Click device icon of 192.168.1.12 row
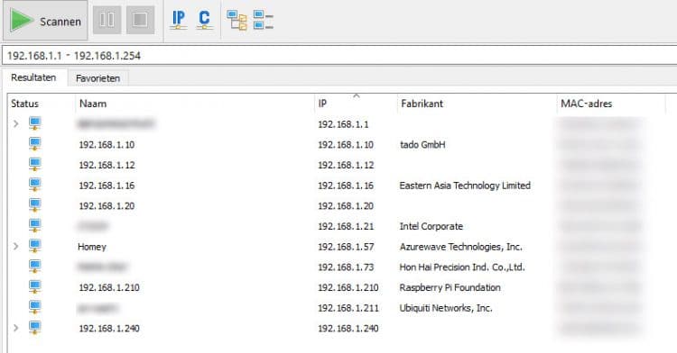Viewport: 677px width, 353px height. (35, 165)
